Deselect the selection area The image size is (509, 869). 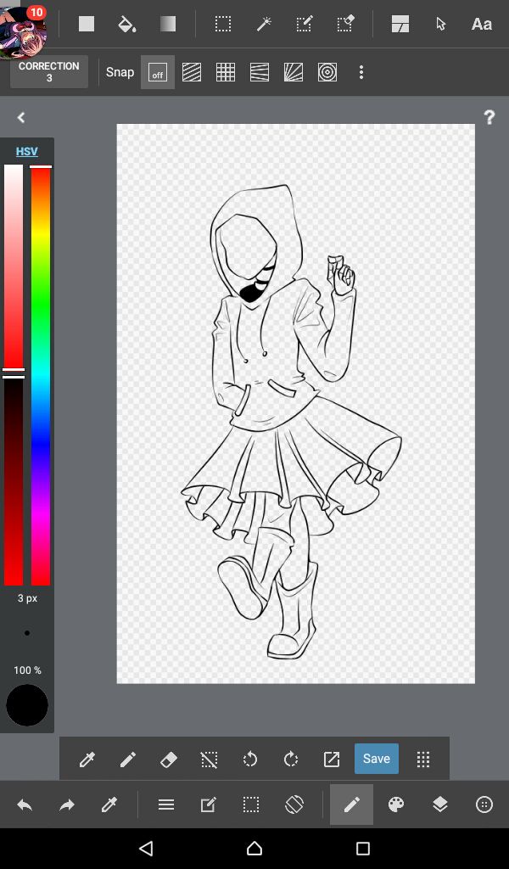point(209,759)
